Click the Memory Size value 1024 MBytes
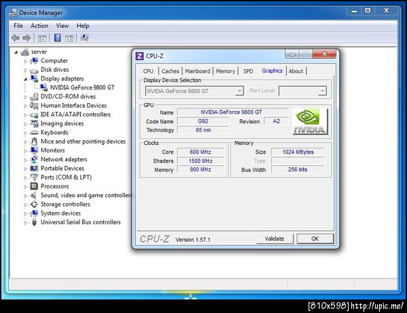407x313 pixels. pos(298,152)
